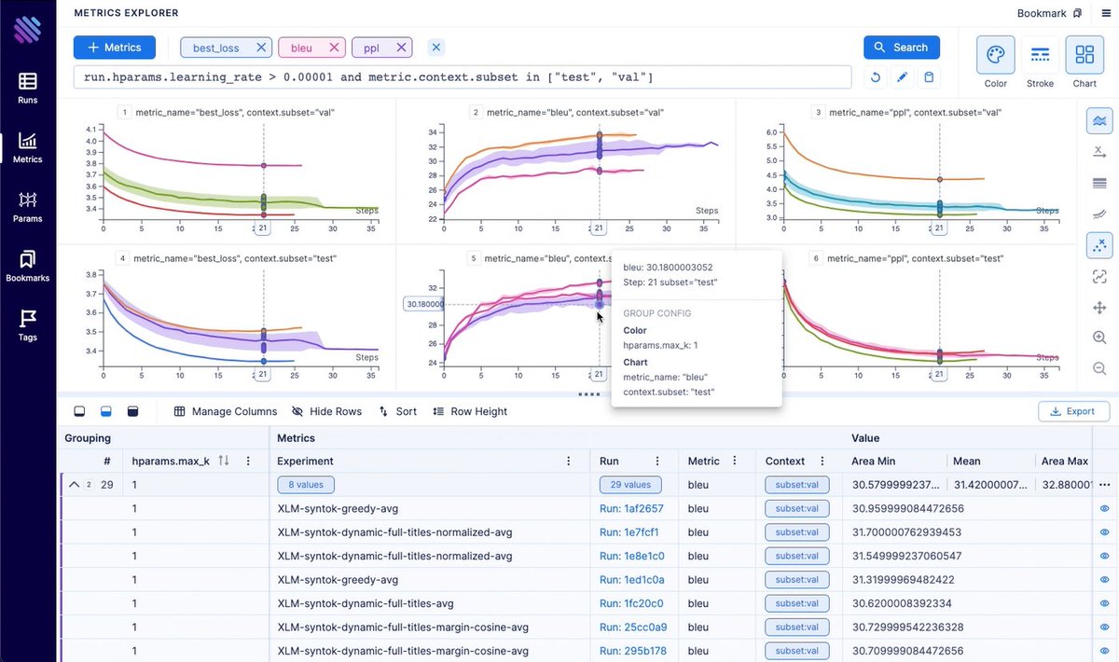
Task: Open Run: 1e8e1c0 link
Action: pos(632,557)
